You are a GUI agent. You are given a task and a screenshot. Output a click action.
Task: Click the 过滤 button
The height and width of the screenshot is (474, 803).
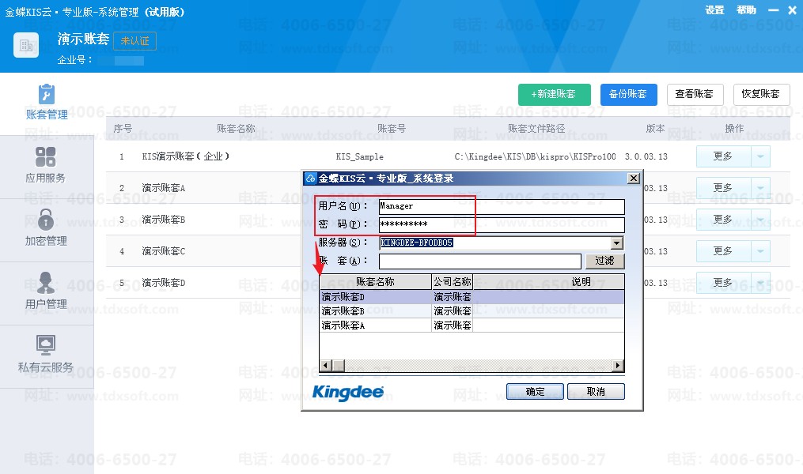point(604,261)
